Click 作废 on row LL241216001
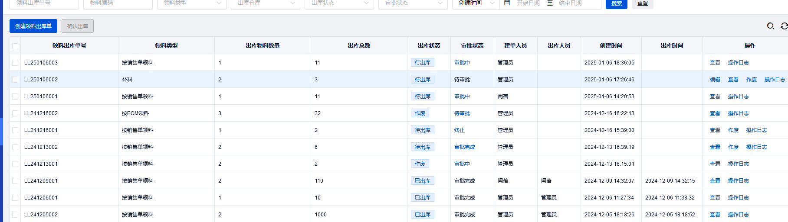The width and height of the screenshot is (788, 222). click(x=733, y=130)
